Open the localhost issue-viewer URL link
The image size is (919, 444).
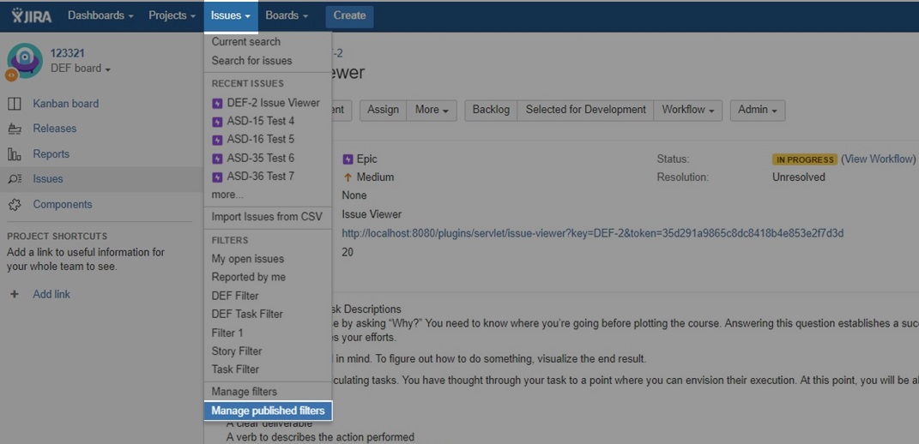tap(592, 233)
